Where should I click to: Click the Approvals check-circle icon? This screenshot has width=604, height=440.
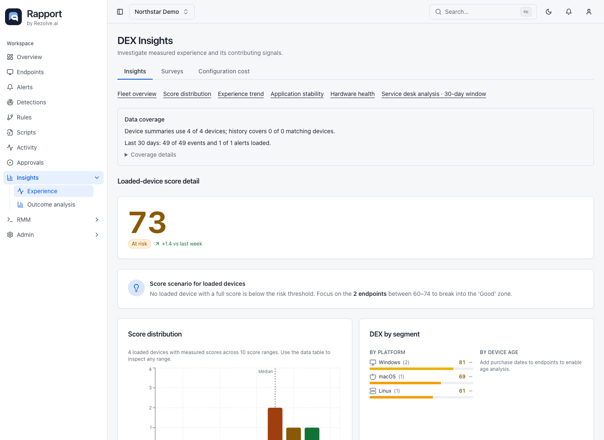tap(10, 163)
